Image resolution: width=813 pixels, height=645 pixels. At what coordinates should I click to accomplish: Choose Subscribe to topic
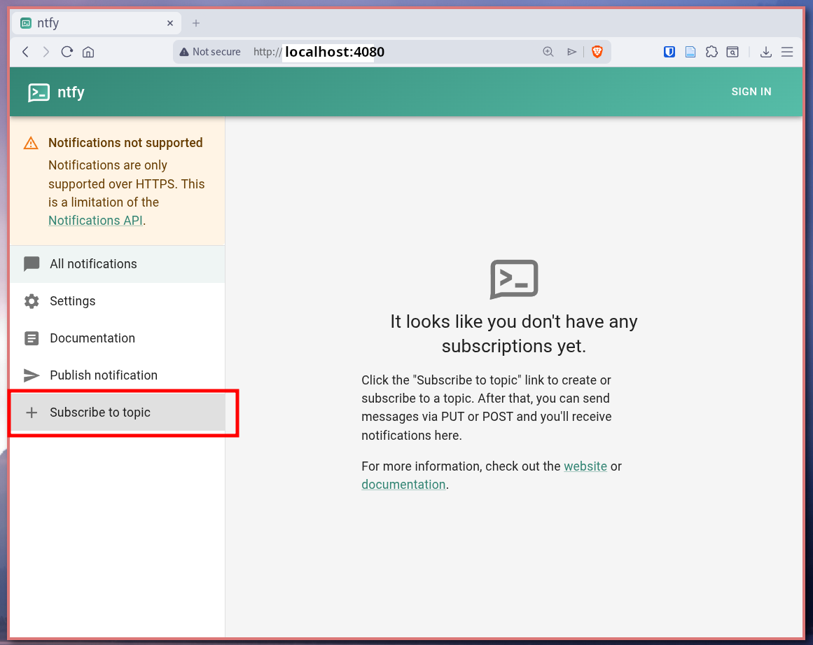coord(100,412)
